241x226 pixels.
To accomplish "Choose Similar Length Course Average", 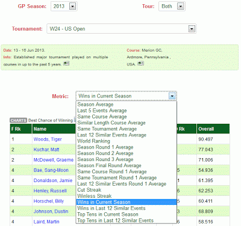I will tap(127, 123).
